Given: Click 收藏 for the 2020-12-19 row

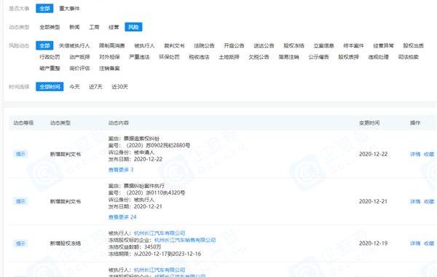Looking at the screenshot, I should pyautogui.click(x=429, y=243).
